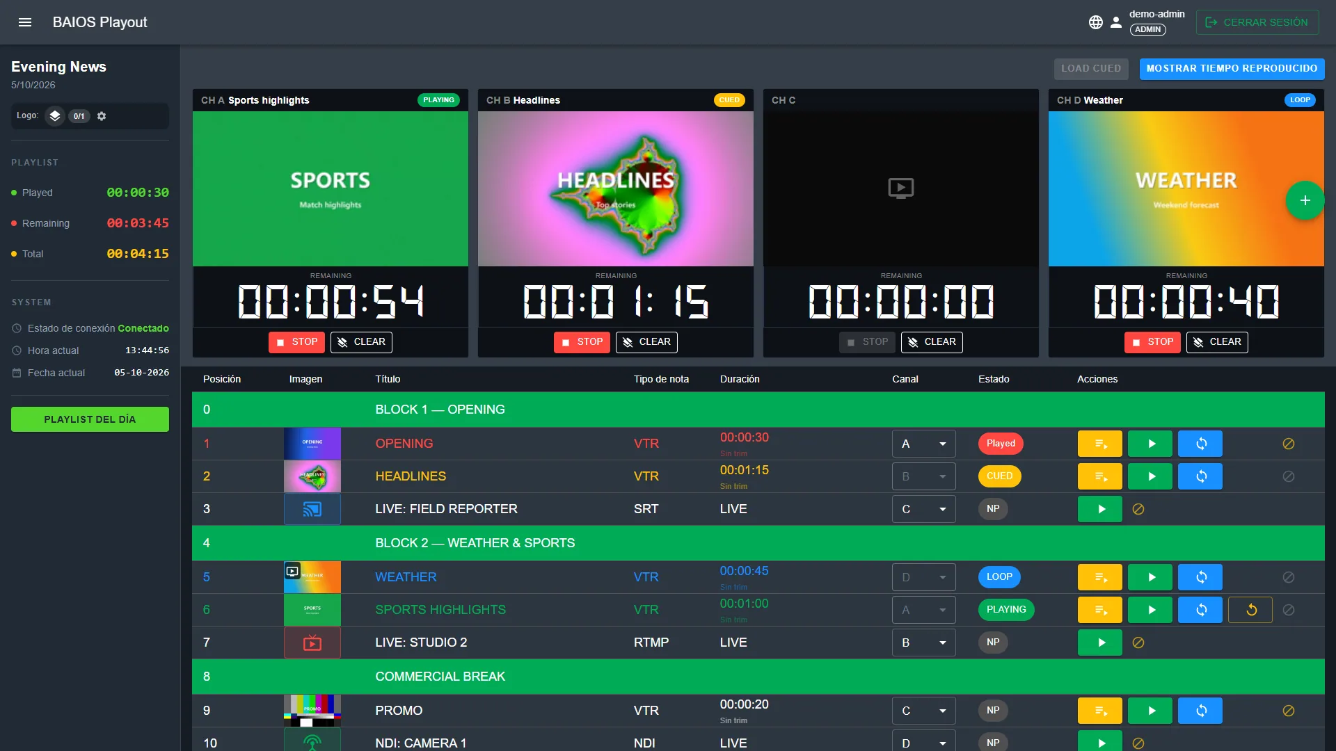Disable the LIVE: FIELD REPORTER row
The width and height of the screenshot is (1336, 751).
pos(1138,509)
